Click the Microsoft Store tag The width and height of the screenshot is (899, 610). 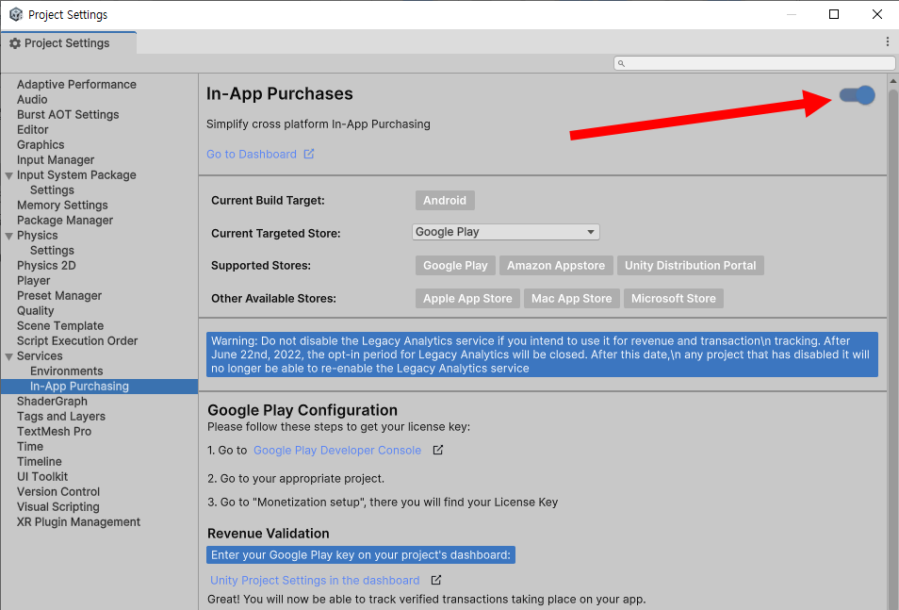(x=674, y=299)
